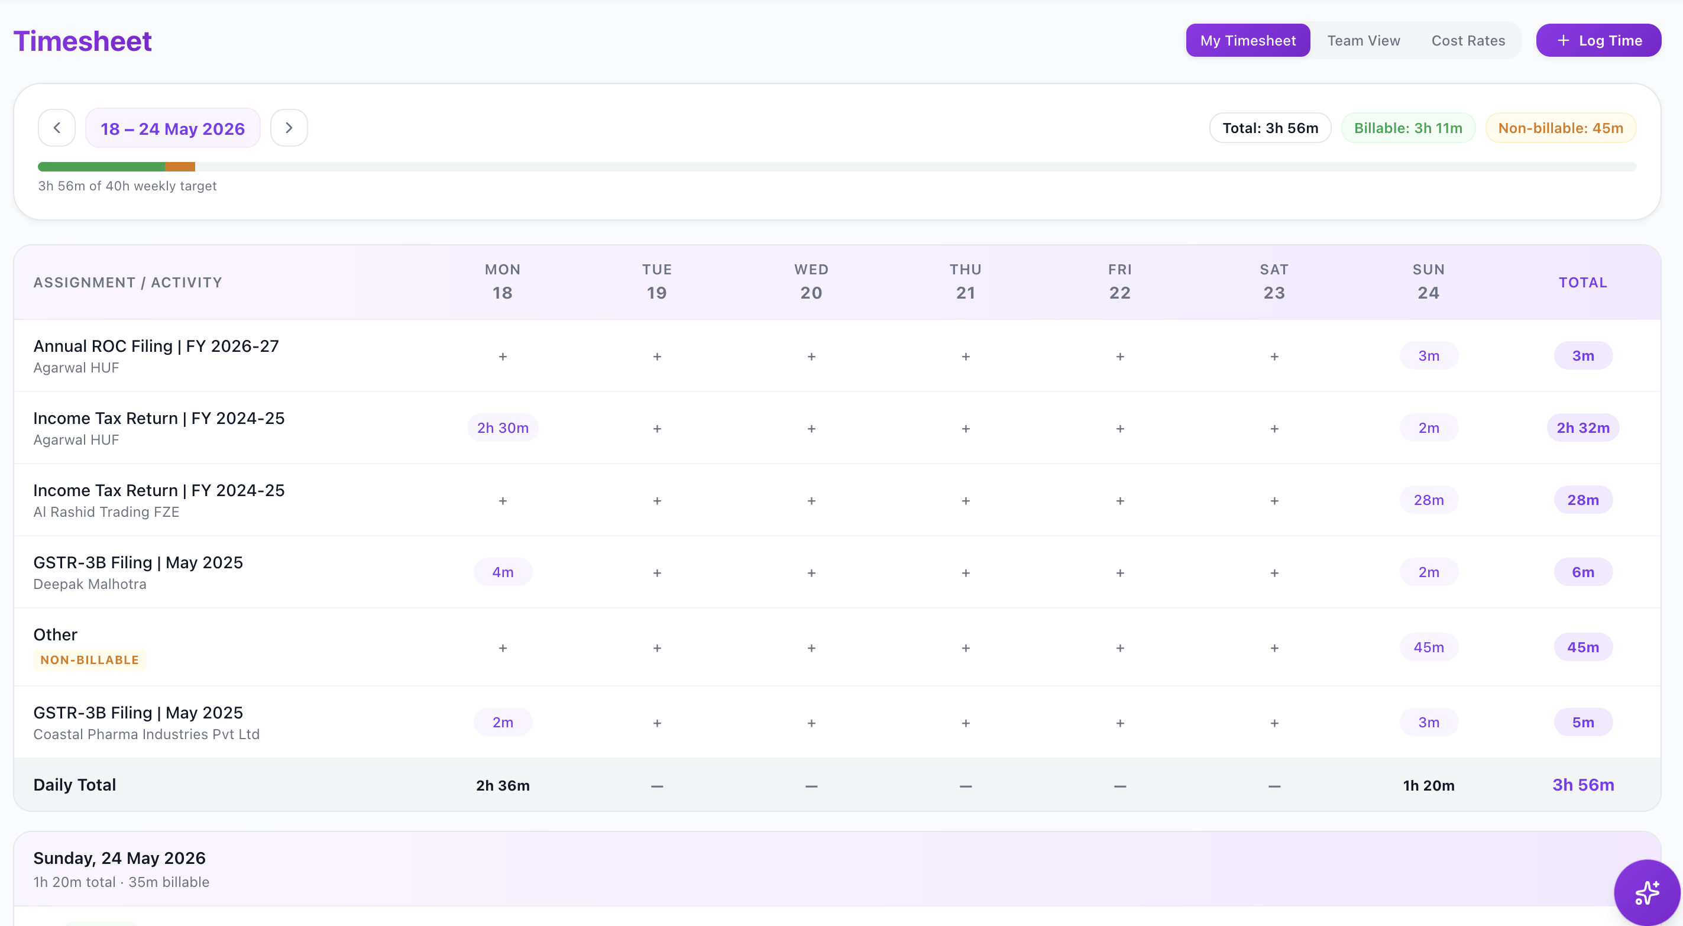1683x926 pixels.
Task: Add Thursday time for Annual ROC Filing
Action: click(x=965, y=356)
